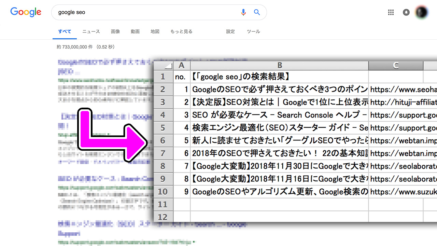The height and width of the screenshot is (246, 437).
Task: Select spreadsheet row 12 header
Action: pyautogui.click(x=164, y=217)
